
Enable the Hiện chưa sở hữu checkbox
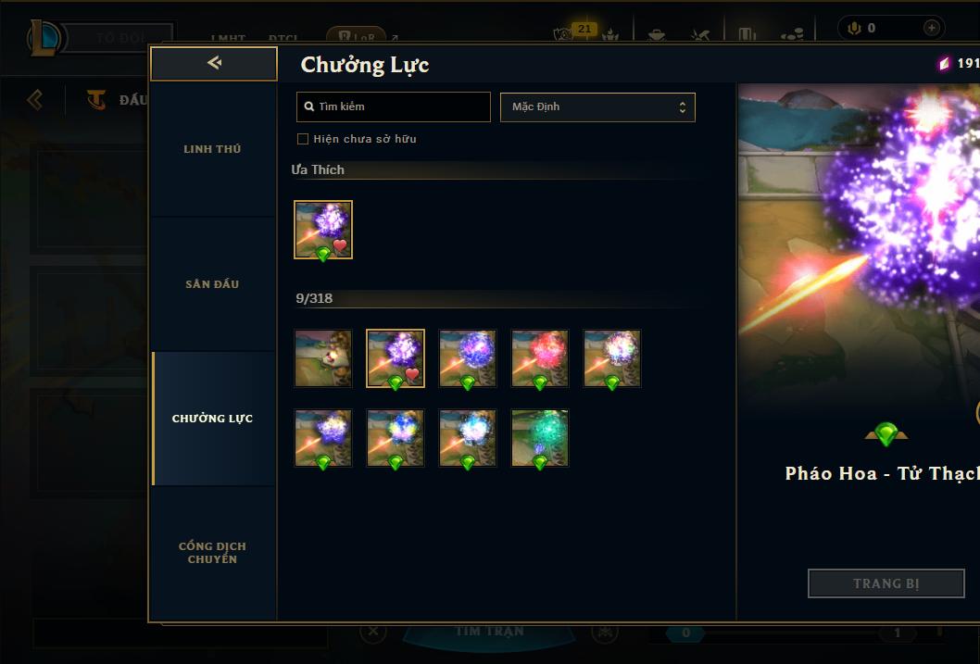[303, 139]
